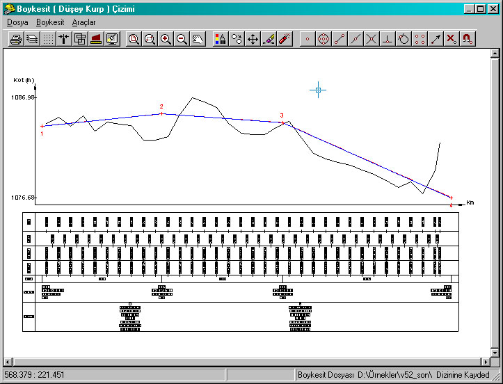Click the Print icon in the toolbar
Screen dimensions: 503x384
(x=15, y=39)
